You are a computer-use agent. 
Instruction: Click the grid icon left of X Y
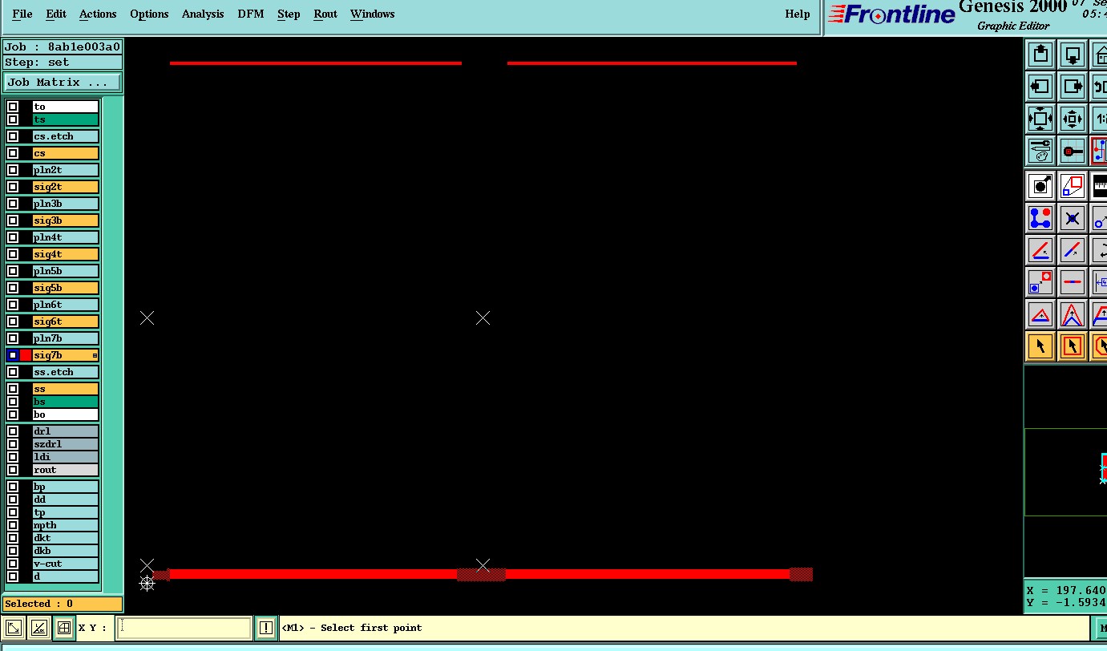(64, 628)
